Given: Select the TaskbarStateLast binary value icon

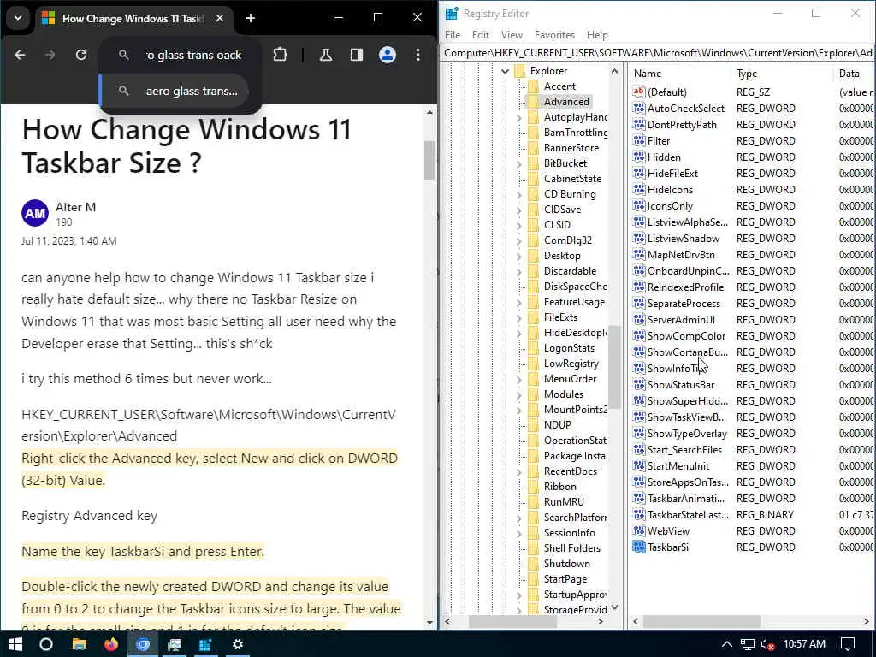Looking at the screenshot, I should (x=638, y=514).
